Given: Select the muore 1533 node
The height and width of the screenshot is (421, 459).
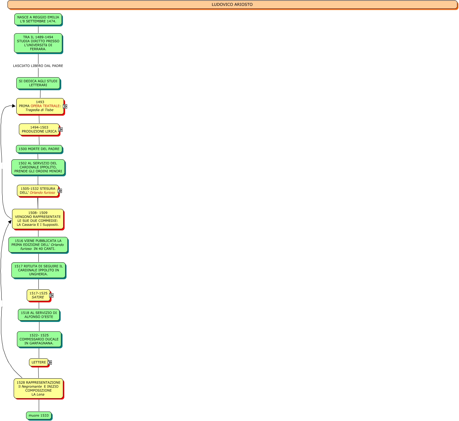Looking at the screenshot, I should point(38,415).
